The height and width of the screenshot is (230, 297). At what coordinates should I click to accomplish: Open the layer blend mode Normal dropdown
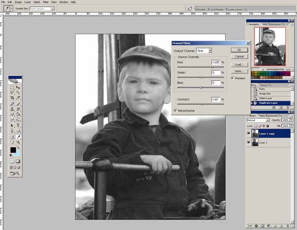[x=258, y=120]
